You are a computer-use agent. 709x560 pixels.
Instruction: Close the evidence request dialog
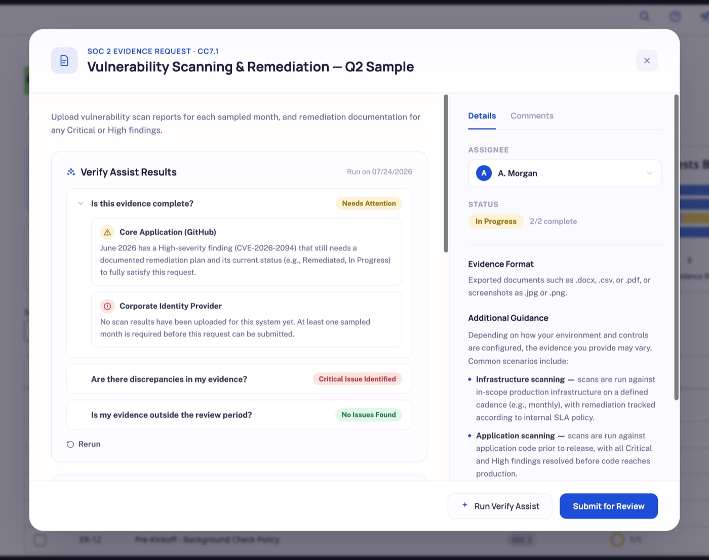tap(647, 61)
